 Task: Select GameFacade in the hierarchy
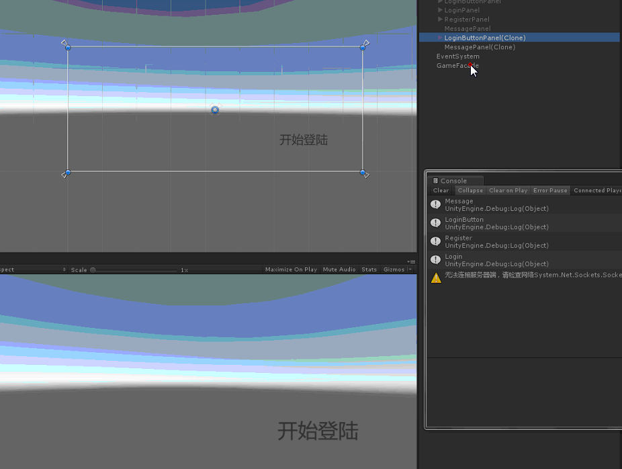[x=457, y=65]
